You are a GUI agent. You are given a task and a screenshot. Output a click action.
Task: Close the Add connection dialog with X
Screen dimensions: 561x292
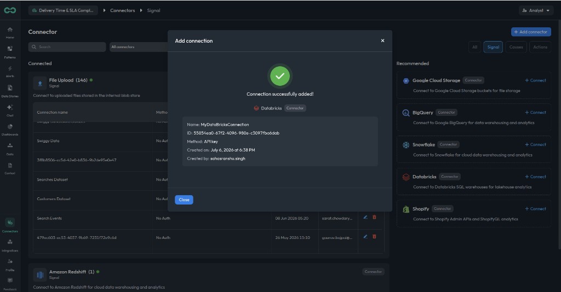click(382, 40)
